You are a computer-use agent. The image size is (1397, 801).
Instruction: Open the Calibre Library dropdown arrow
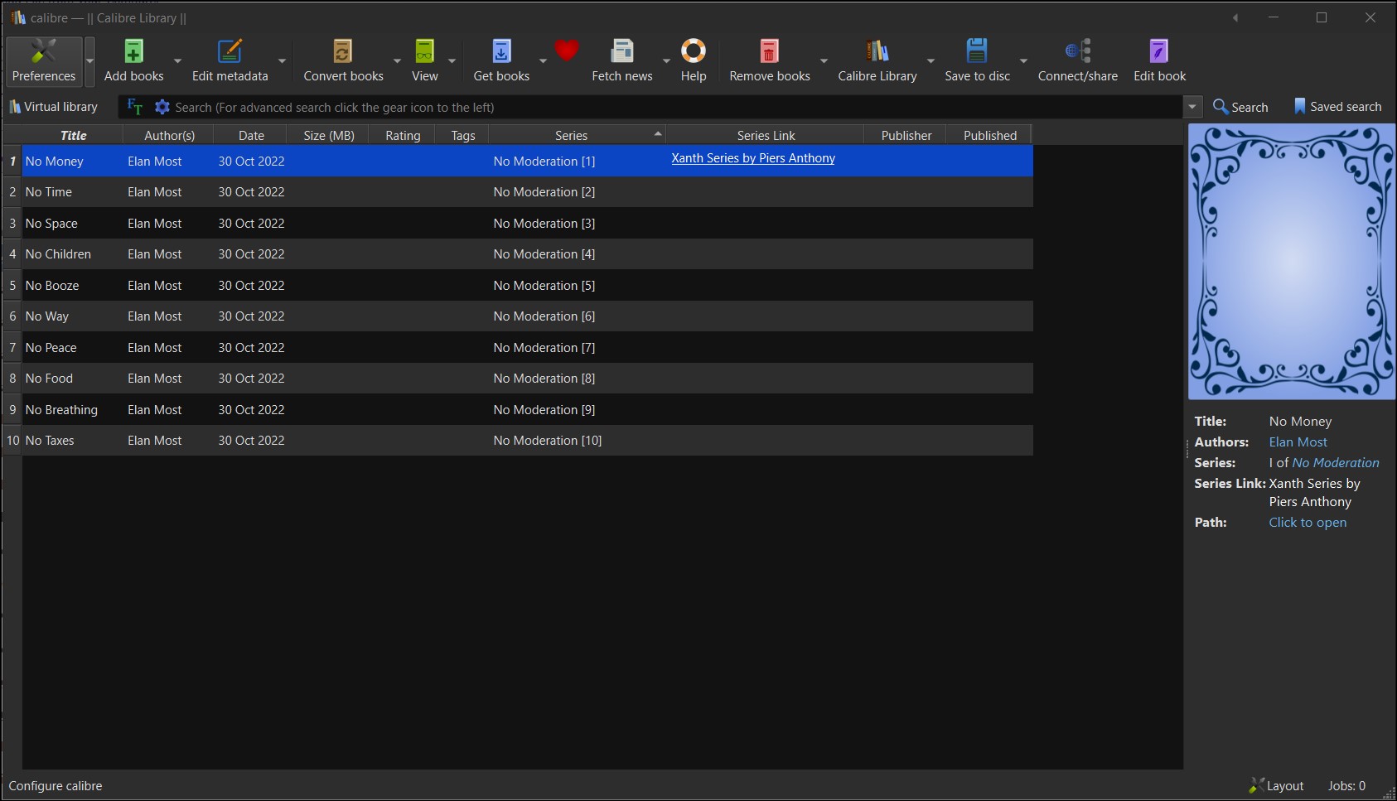pyautogui.click(x=931, y=60)
